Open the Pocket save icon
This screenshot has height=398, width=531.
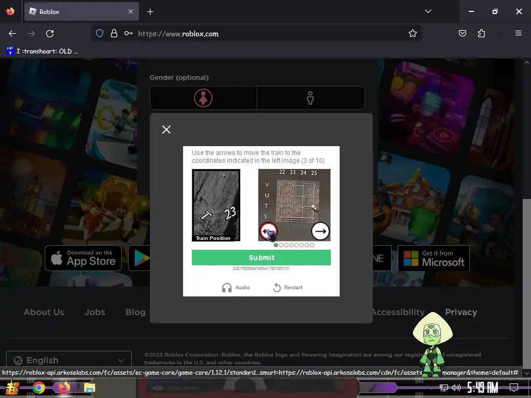[462, 33]
